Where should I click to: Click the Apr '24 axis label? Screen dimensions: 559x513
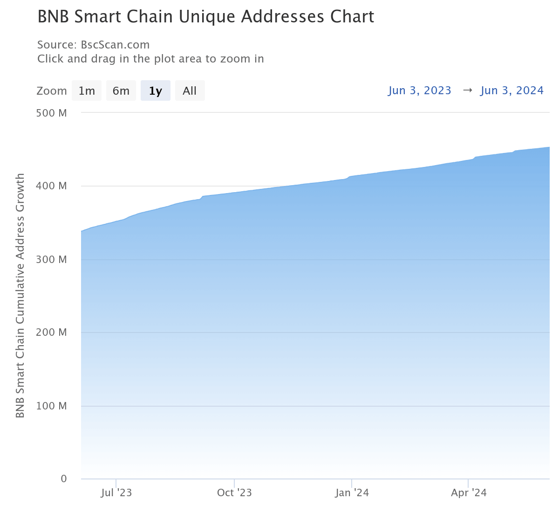pos(469,492)
